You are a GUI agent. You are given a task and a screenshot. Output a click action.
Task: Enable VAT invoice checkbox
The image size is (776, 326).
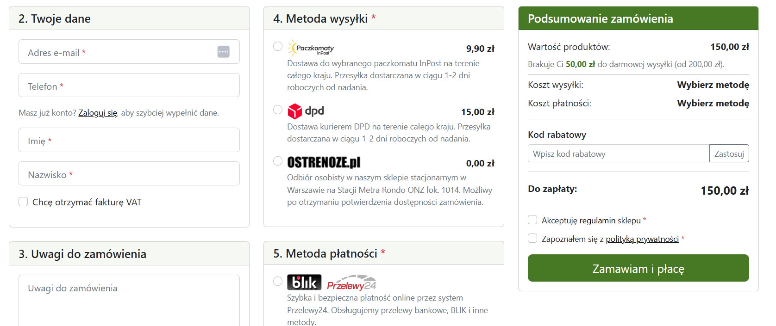(x=23, y=202)
